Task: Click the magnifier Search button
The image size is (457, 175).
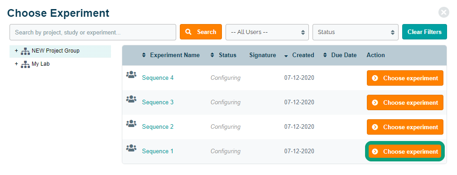Action: coord(201,32)
